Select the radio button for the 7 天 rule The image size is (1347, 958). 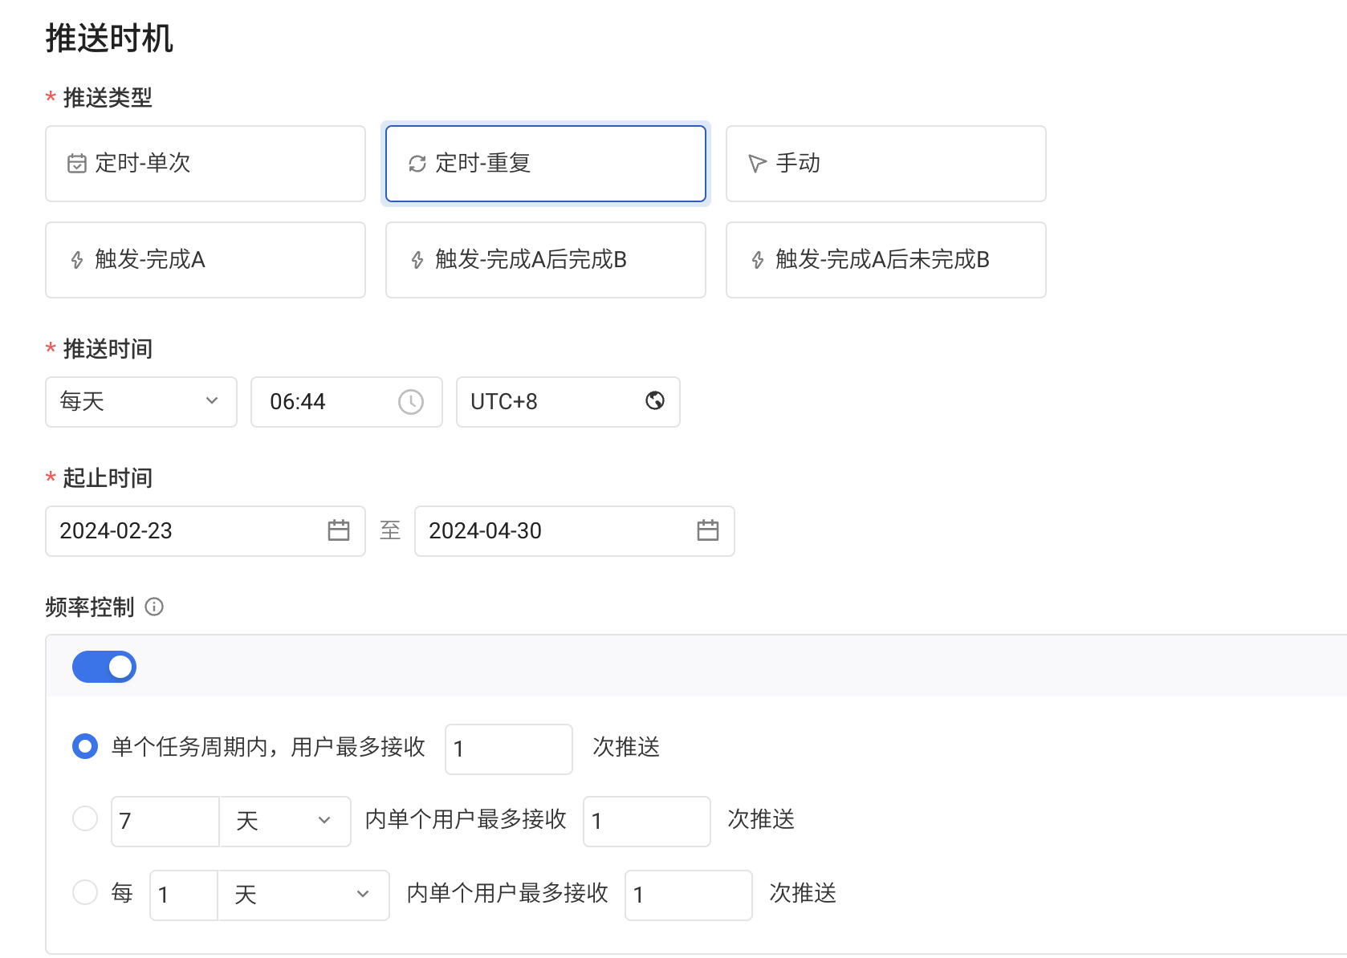(85, 819)
